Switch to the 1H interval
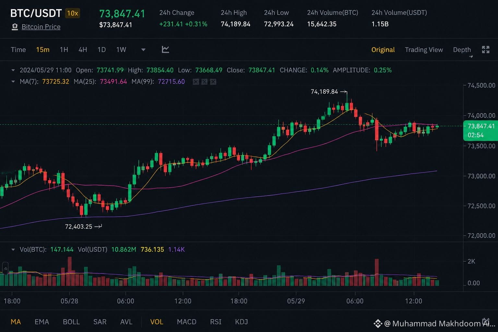 (x=64, y=50)
